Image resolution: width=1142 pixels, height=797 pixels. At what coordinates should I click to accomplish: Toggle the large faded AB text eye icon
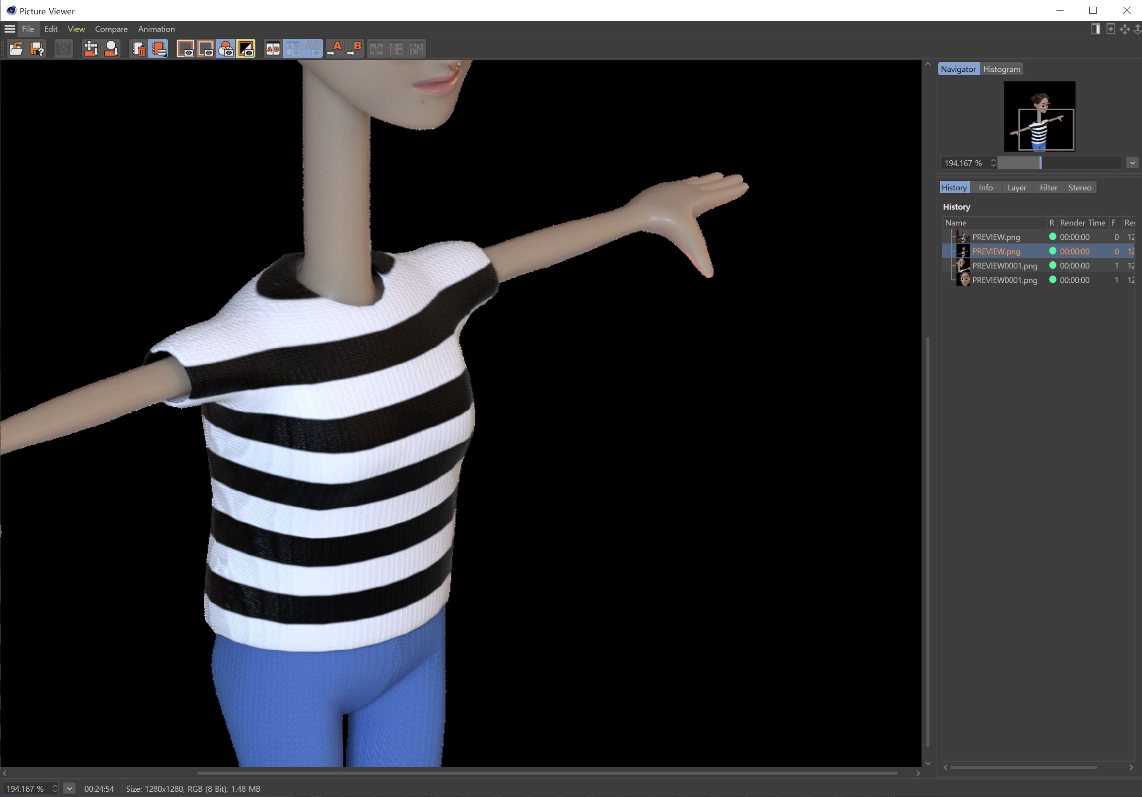(x=313, y=49)
